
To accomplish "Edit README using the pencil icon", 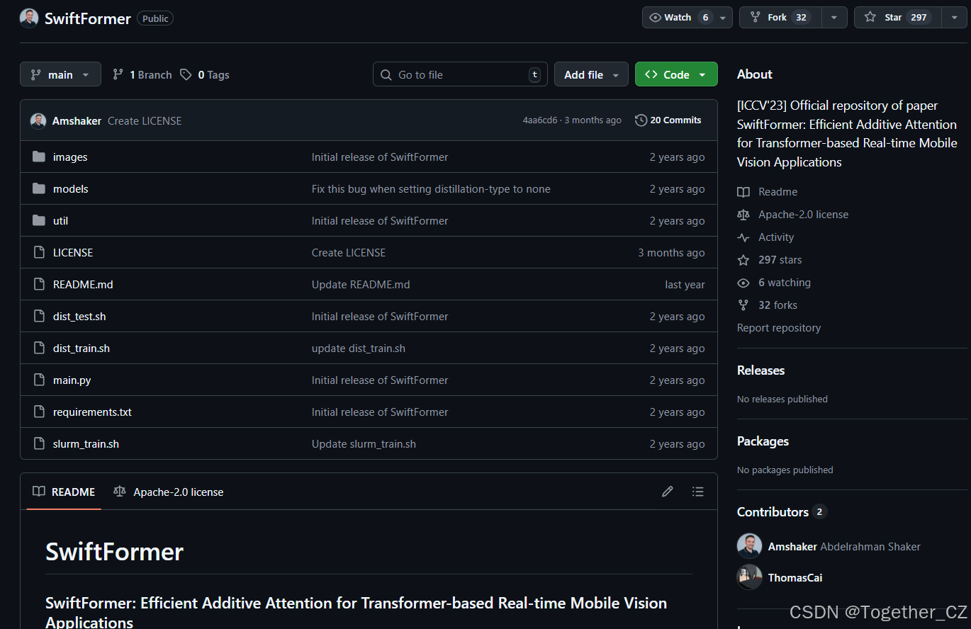I will pyautogui.click(x=667, y=492).
